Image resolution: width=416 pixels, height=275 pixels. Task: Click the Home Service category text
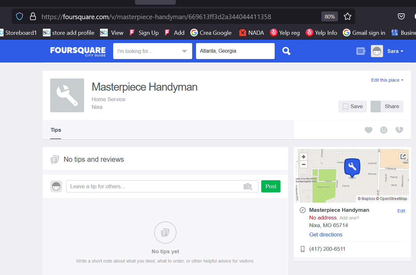[108, 99]
